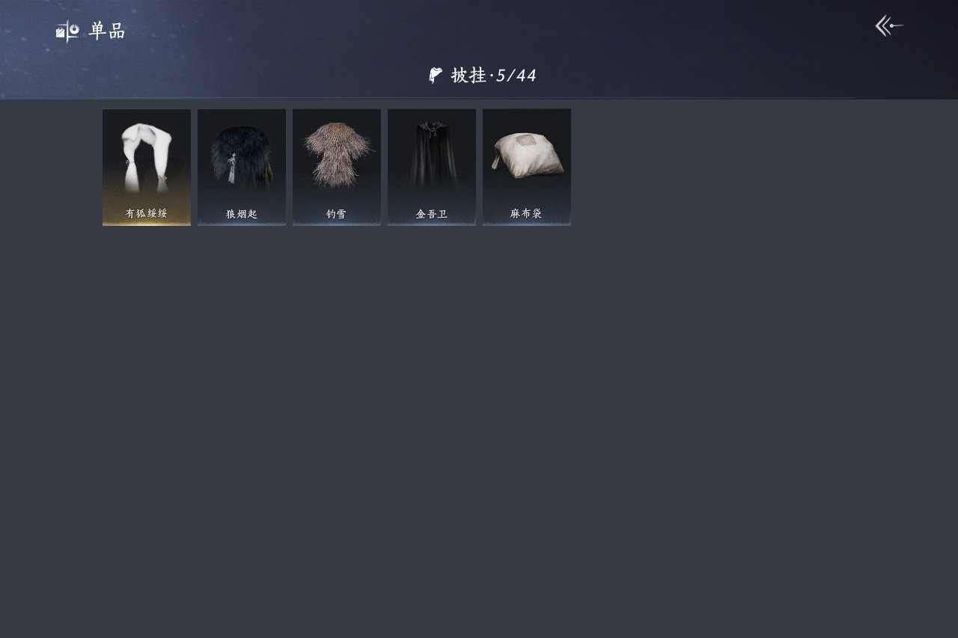Select the black fur collar image
958x638 pixels.
coord(242,157)
